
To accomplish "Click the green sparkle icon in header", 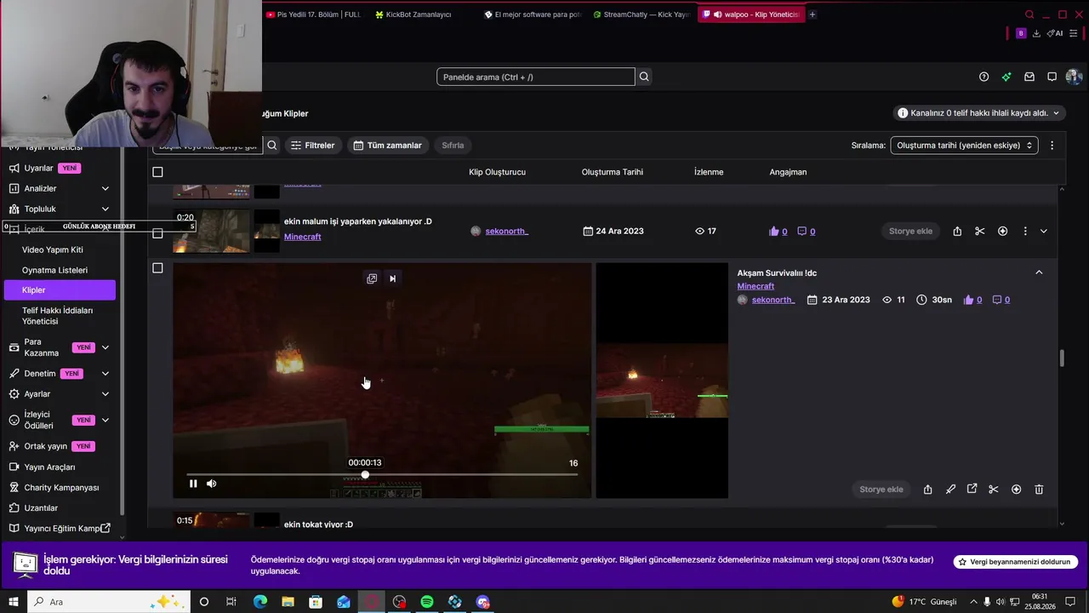I will pos(1006,77).
